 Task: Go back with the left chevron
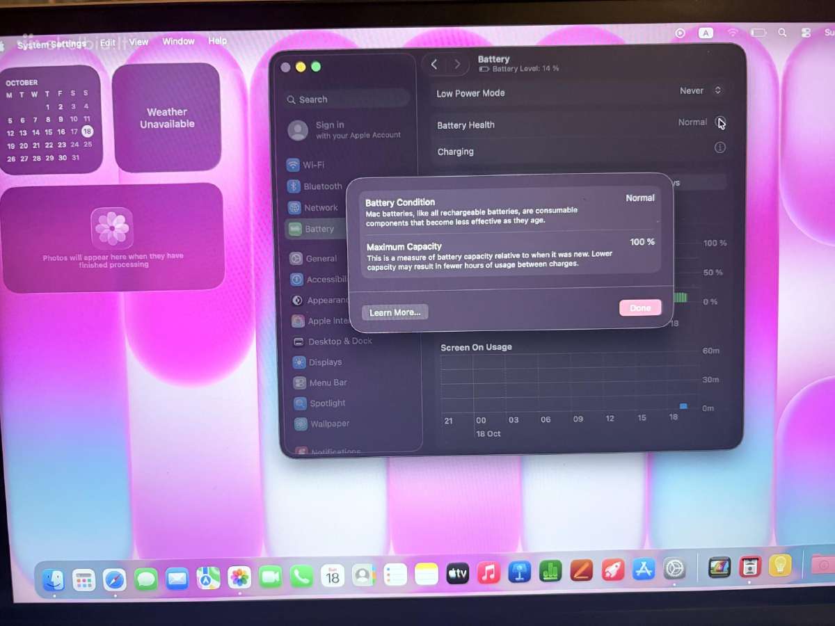pos(434,64)
